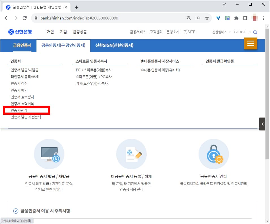Image resolution: width=270 pixels, height=224 pixels.
Task: Click the document icon for 타금융인증서 등록/해제
Action: pos(131,153)
